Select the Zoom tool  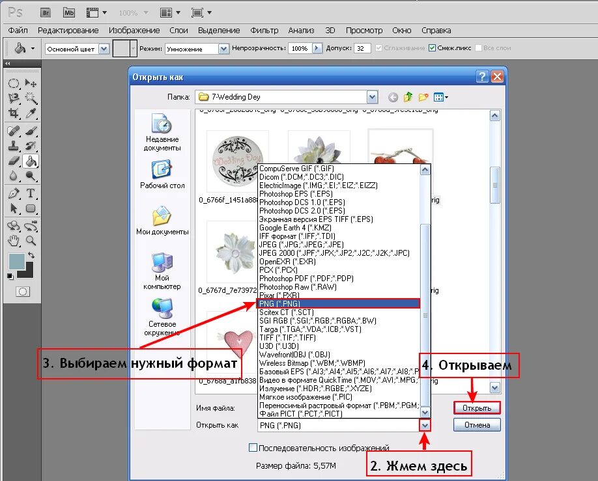[x=31, y=241]
